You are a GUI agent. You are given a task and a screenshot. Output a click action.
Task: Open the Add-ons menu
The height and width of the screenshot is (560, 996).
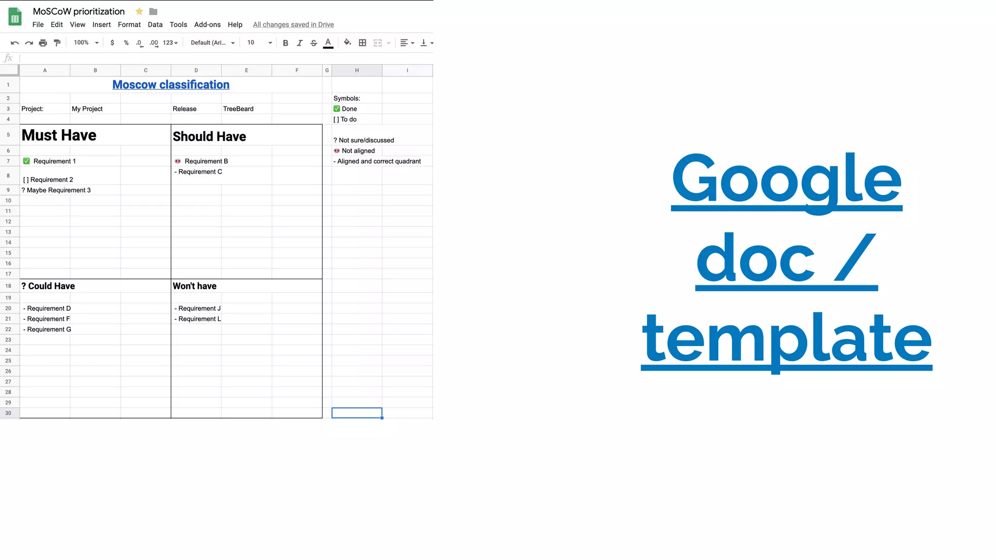(x=208, y=25)
